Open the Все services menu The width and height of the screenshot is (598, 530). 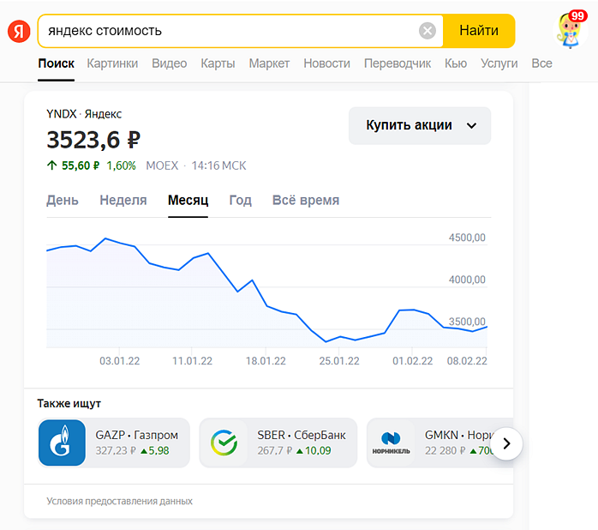pos(541,63)
